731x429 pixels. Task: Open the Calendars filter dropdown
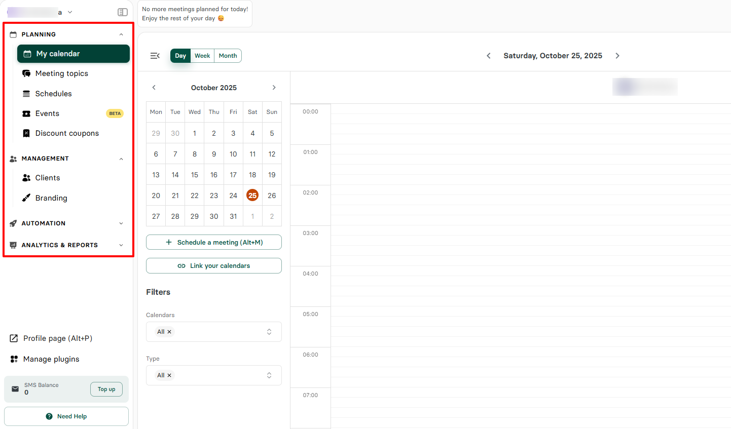click(269, 331)
